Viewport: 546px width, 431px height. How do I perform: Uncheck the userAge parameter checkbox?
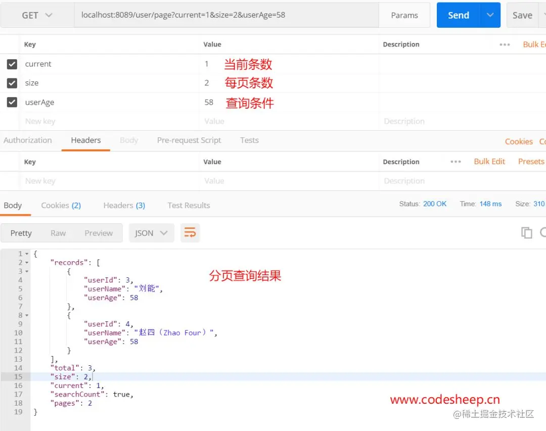coord(12,102)
